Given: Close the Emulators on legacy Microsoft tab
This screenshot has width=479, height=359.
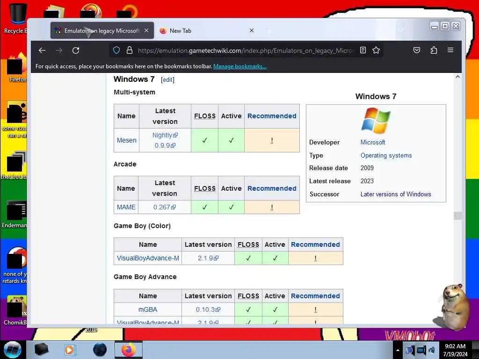Looking at the screenshot, I should point(146,30).
